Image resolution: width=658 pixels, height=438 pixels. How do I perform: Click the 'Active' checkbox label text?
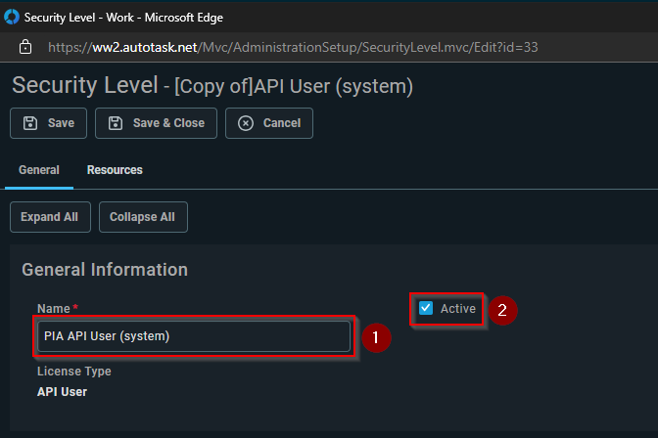pyautogui.click(x=458, y=309)
